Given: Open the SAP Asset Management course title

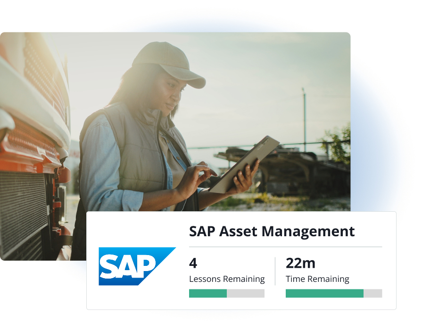Looking at the screenshot, I should pos(272,232).
